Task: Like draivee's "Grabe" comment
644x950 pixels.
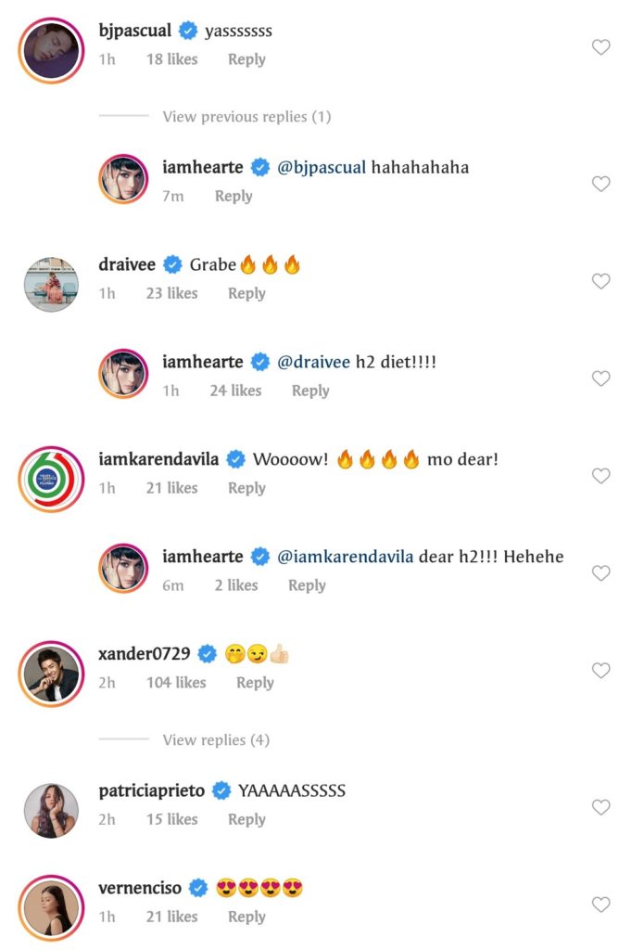Action: [x=601, y=281]
